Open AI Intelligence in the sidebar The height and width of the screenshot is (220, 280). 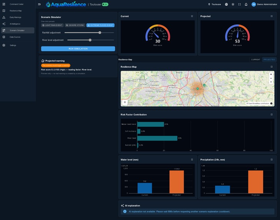click(18, 24)
